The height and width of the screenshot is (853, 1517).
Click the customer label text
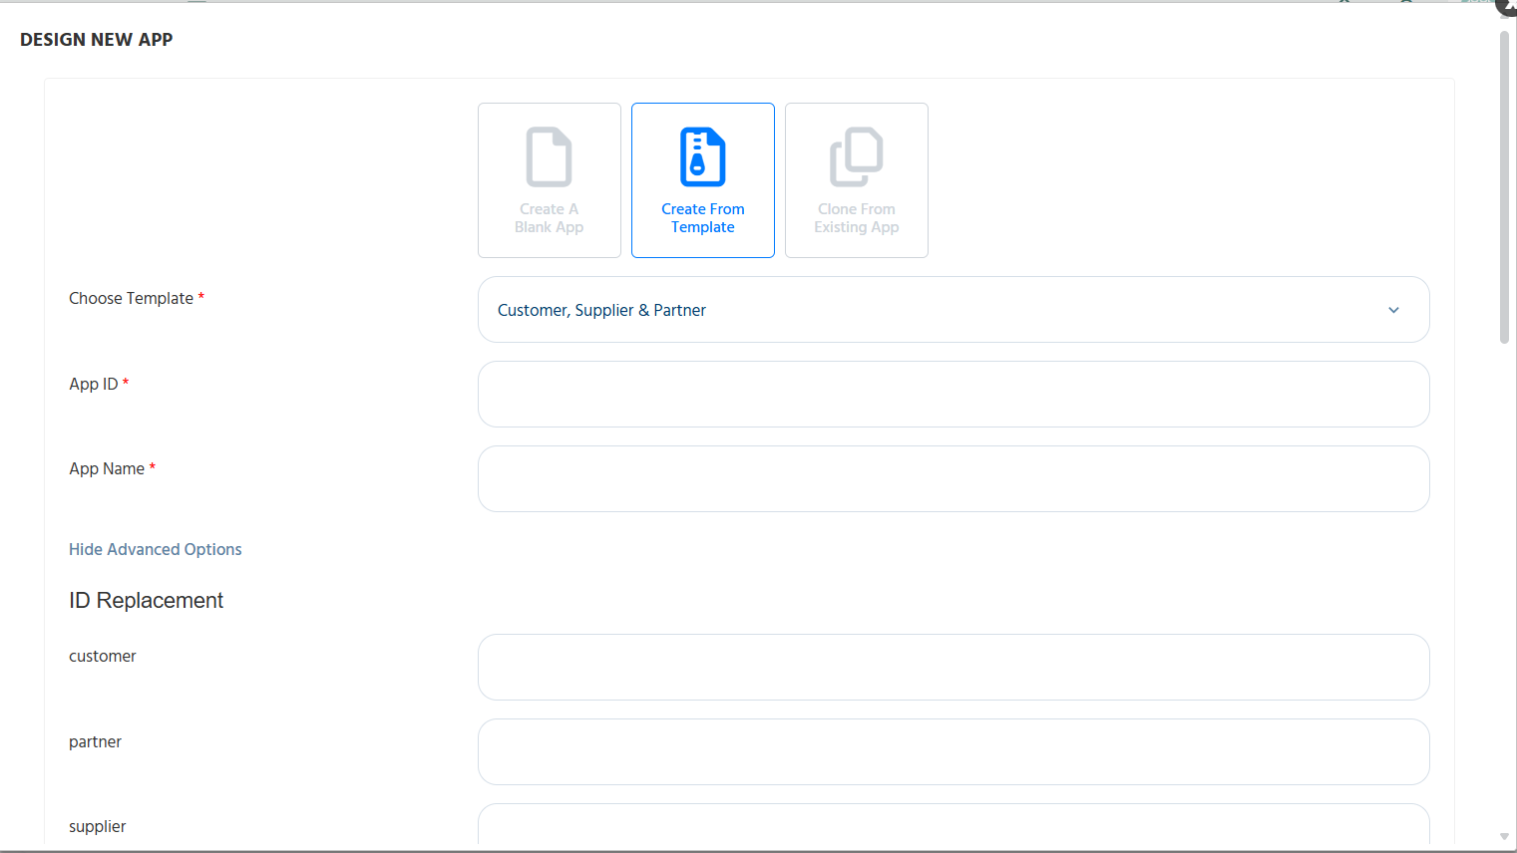pos(103,656)
